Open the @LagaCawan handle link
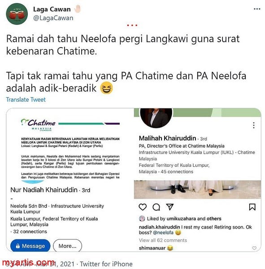This screenshot has width=265, height=269. [53, 18]
